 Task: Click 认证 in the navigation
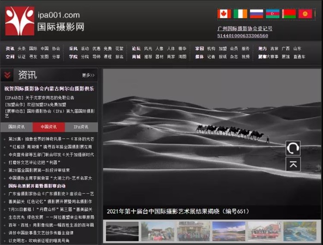(22, 57)
